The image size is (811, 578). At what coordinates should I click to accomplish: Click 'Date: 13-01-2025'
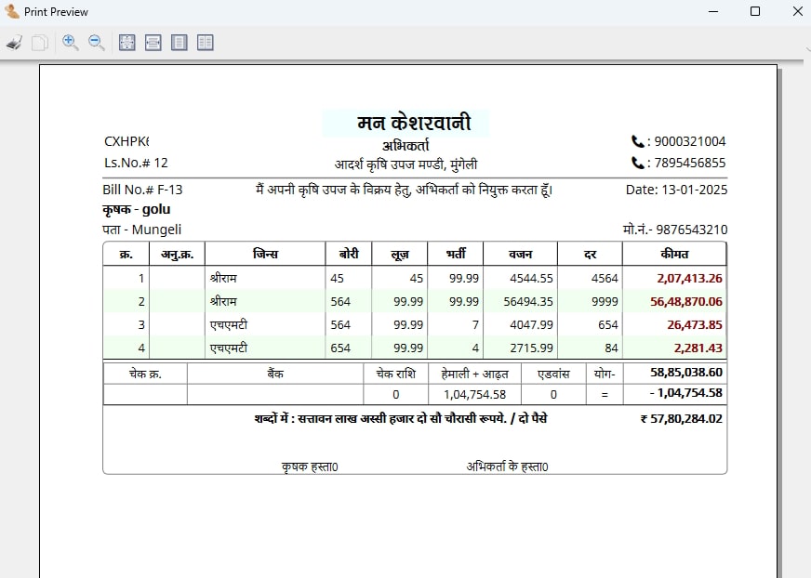click(x=676, y=190)
